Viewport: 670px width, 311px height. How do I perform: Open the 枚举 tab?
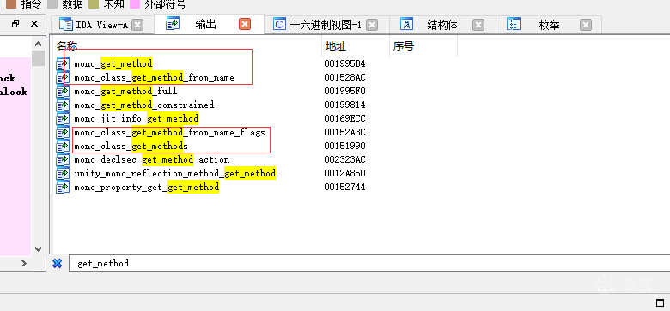[550, 25]
